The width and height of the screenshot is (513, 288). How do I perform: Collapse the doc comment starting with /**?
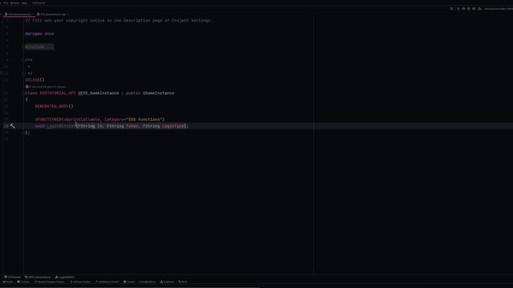coord(23,60)
